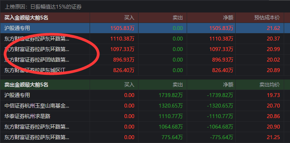Click 1110.38万 in the 买入 column
290x143 pixels.
point(122,39)
